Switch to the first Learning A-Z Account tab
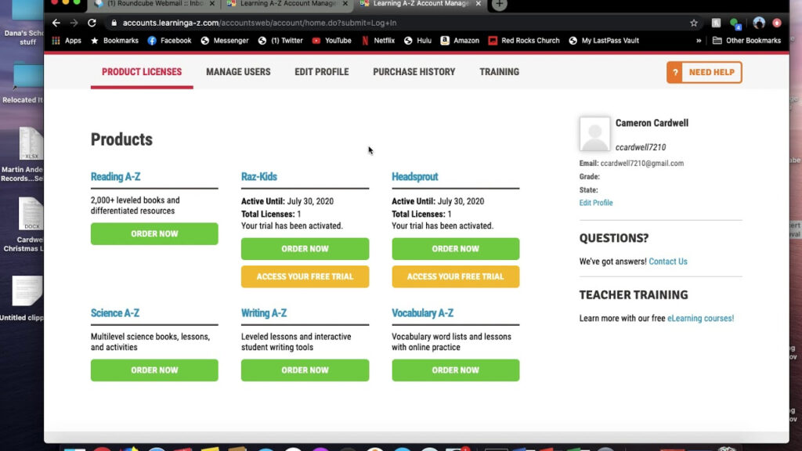 287,4
